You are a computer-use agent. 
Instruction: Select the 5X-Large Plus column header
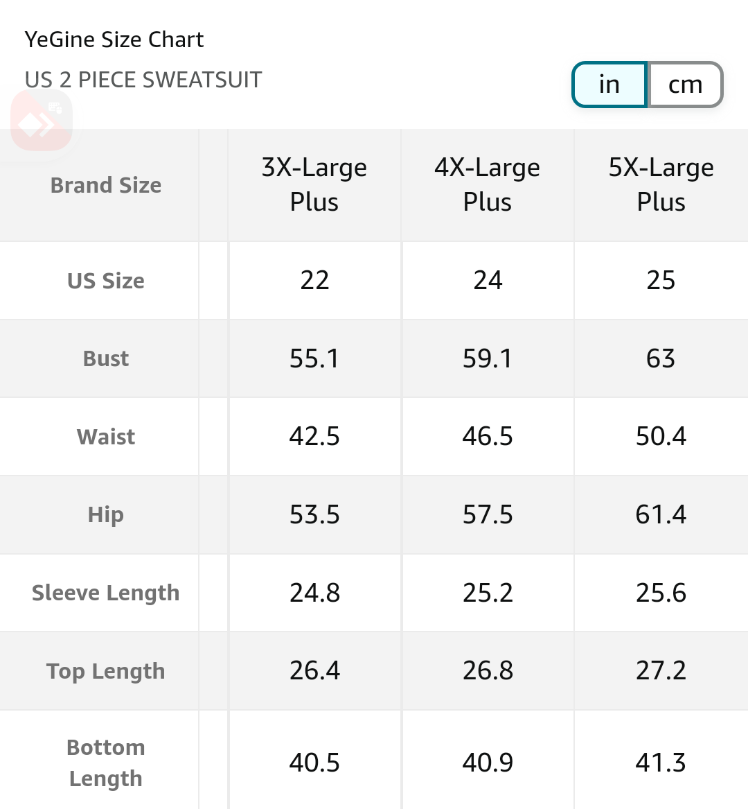(661, 184)
